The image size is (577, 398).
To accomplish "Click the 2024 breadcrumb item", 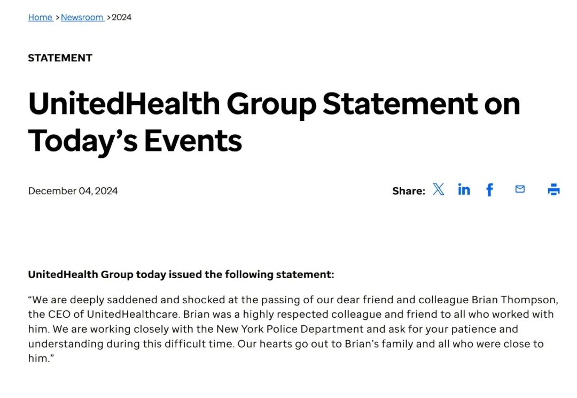I will [x=121, y=17].
